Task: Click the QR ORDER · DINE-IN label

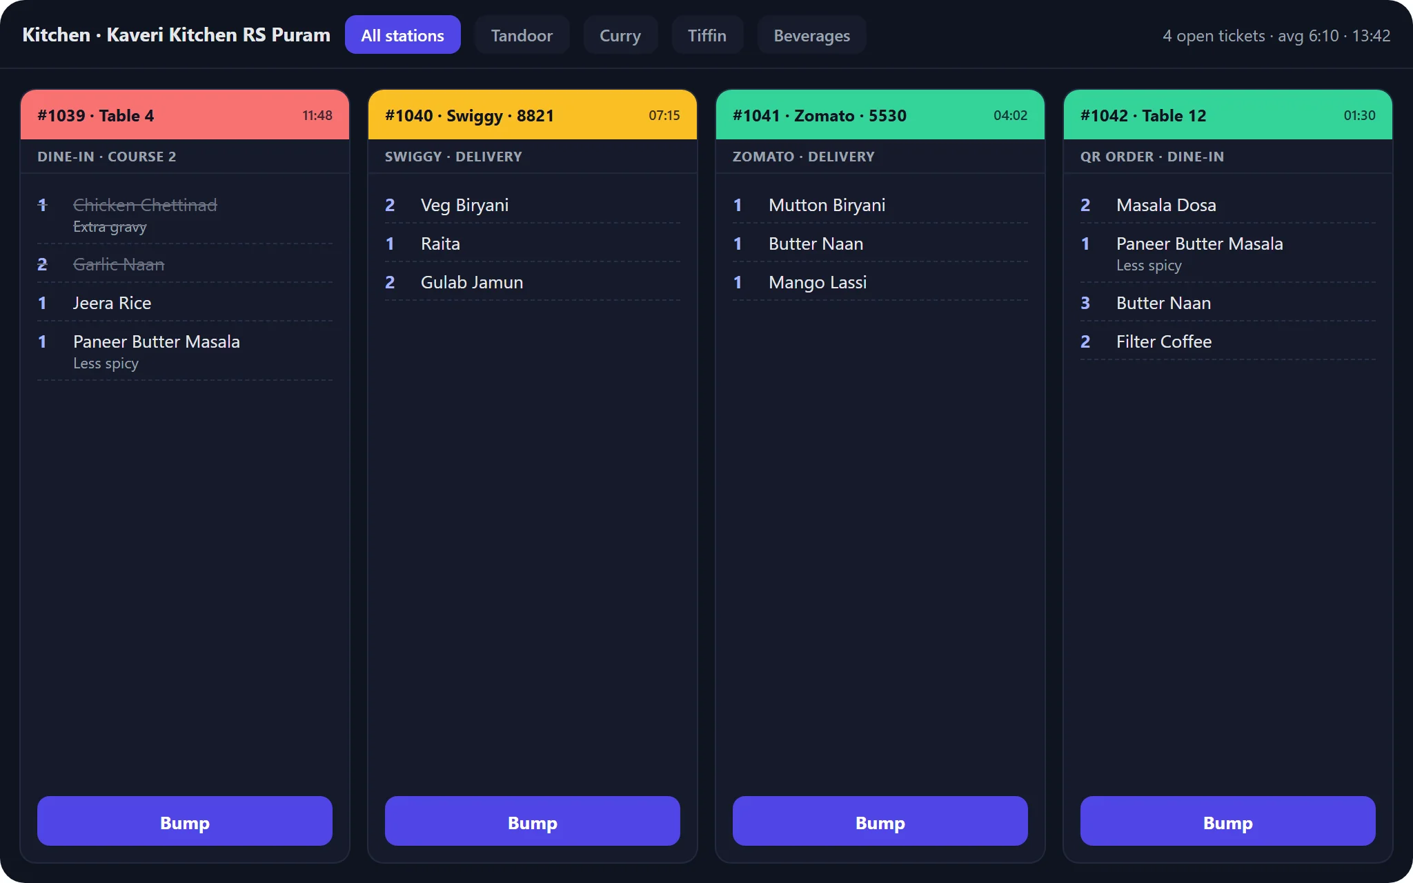Action: 1152,157
